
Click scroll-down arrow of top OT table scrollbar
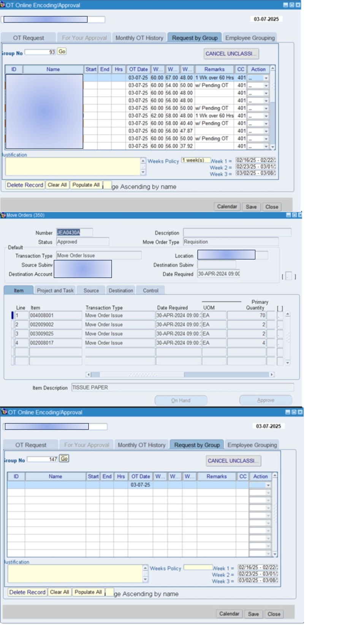pyautogui.click(x=272, y=147)
